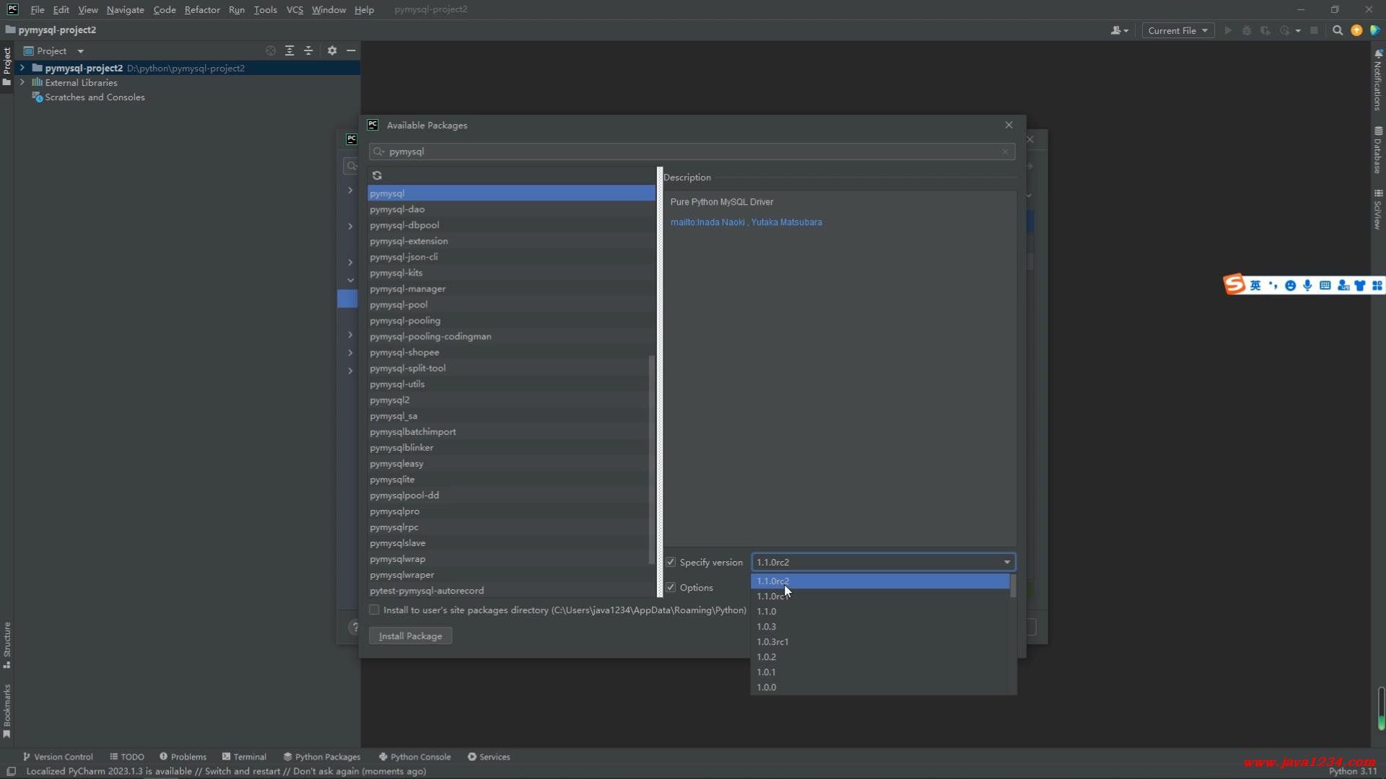Open Structure tool window
Screen dimensions: 1386x779
[7, 646]
